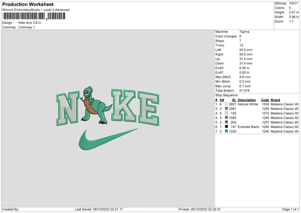The height and width of the screenshot is (213, 301).
Task: Click the Trims value 13
Action: 241,45
